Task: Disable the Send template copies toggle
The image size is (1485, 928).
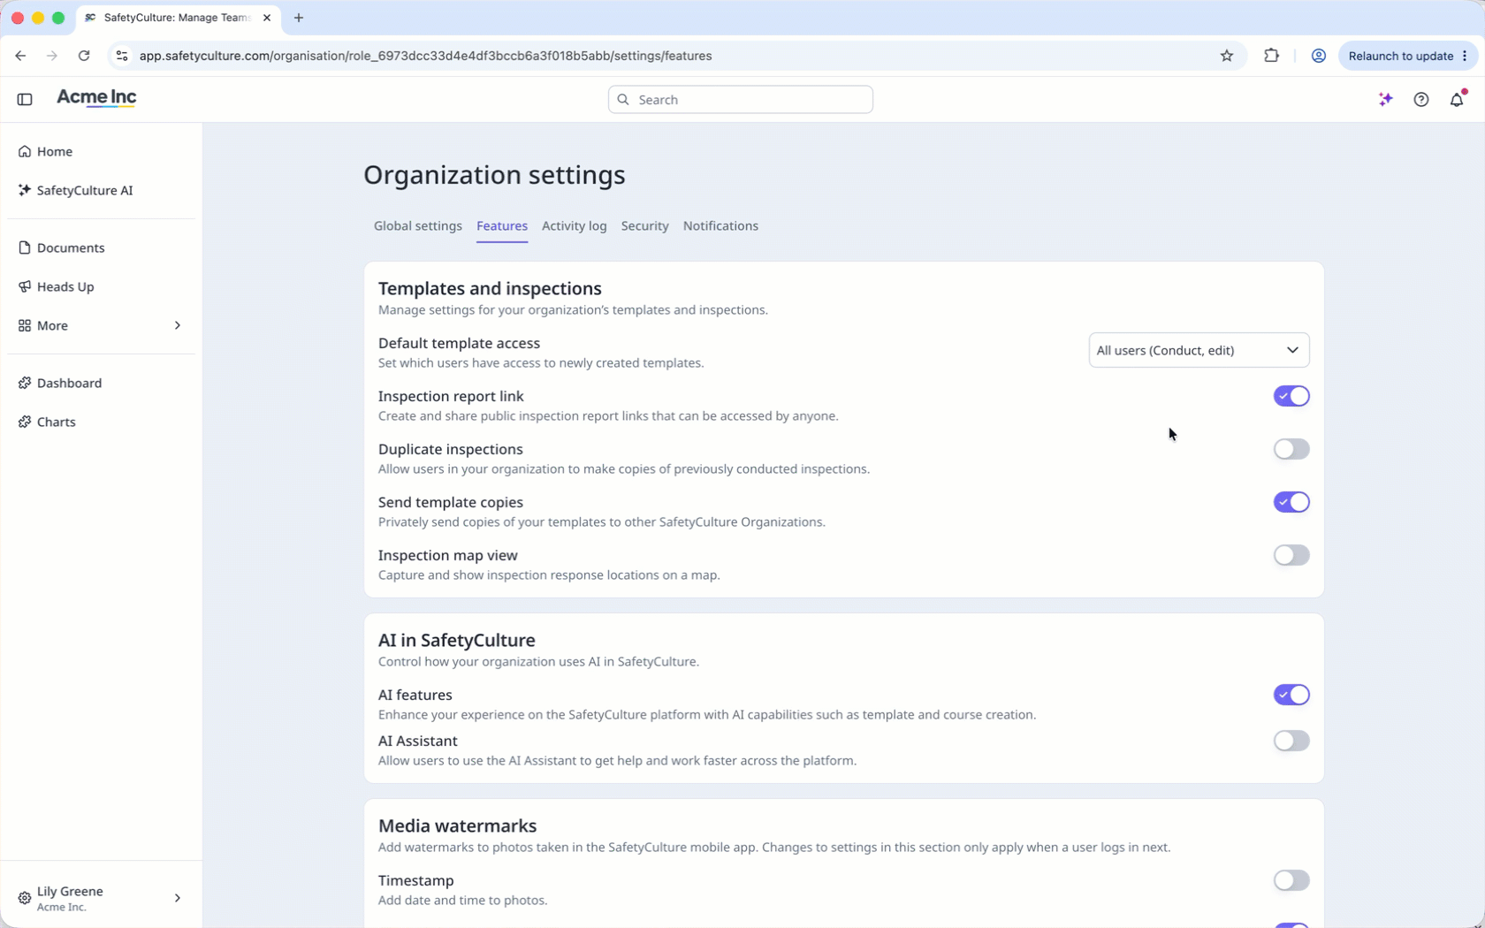Action: pyautogui.click(x=1291, y=502)
